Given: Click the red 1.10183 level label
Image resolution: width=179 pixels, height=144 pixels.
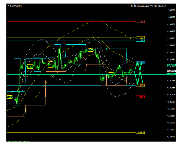Looking at the screenshot, I should pyautogui.click(x=140, y=97).
